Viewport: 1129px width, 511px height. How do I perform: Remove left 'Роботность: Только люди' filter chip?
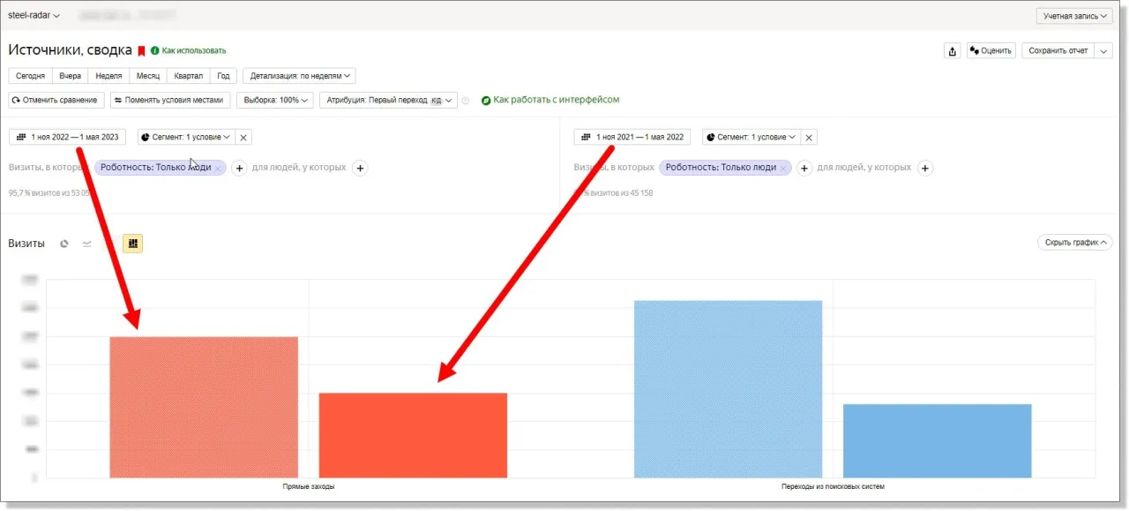click(218, 168)
